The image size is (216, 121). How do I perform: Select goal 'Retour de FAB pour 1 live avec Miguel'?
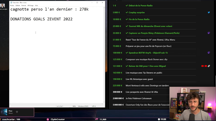click(x=147, y=66)
